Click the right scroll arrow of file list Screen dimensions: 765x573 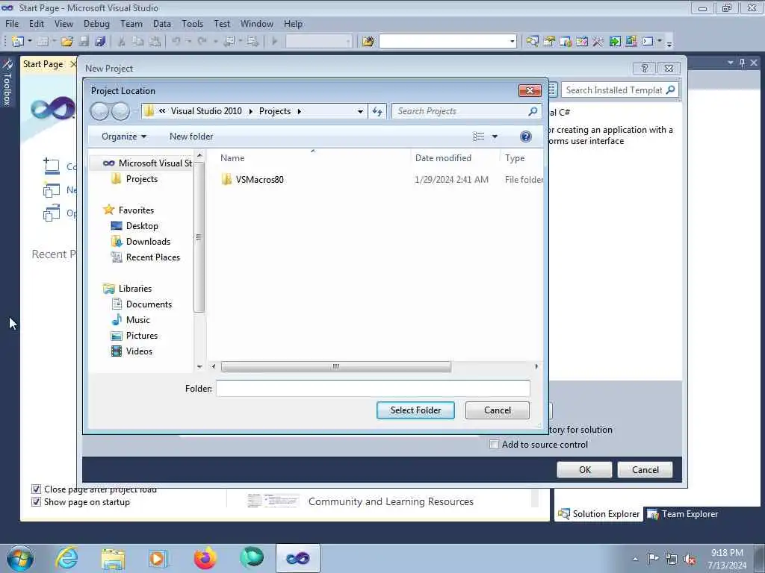pos(536,366)
